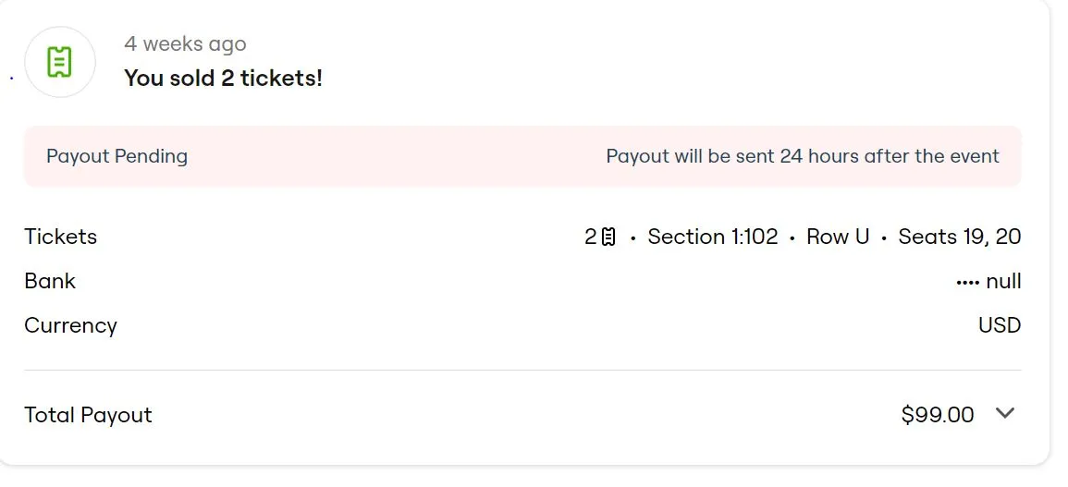Screen dimensions: 1068x487
Task: Click the $99.00 payout amount
Action: 938,415
